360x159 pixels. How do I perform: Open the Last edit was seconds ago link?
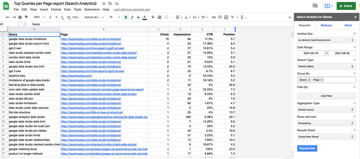coord(132,10)
